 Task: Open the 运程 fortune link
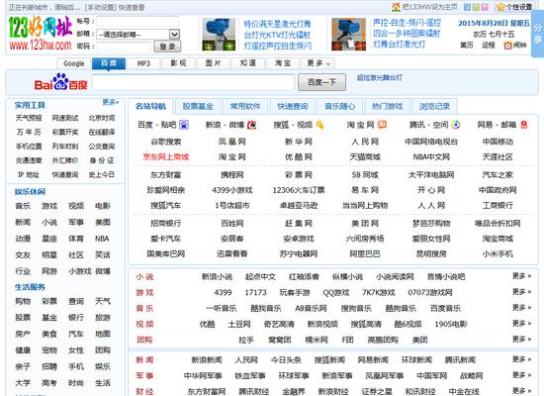489,46
